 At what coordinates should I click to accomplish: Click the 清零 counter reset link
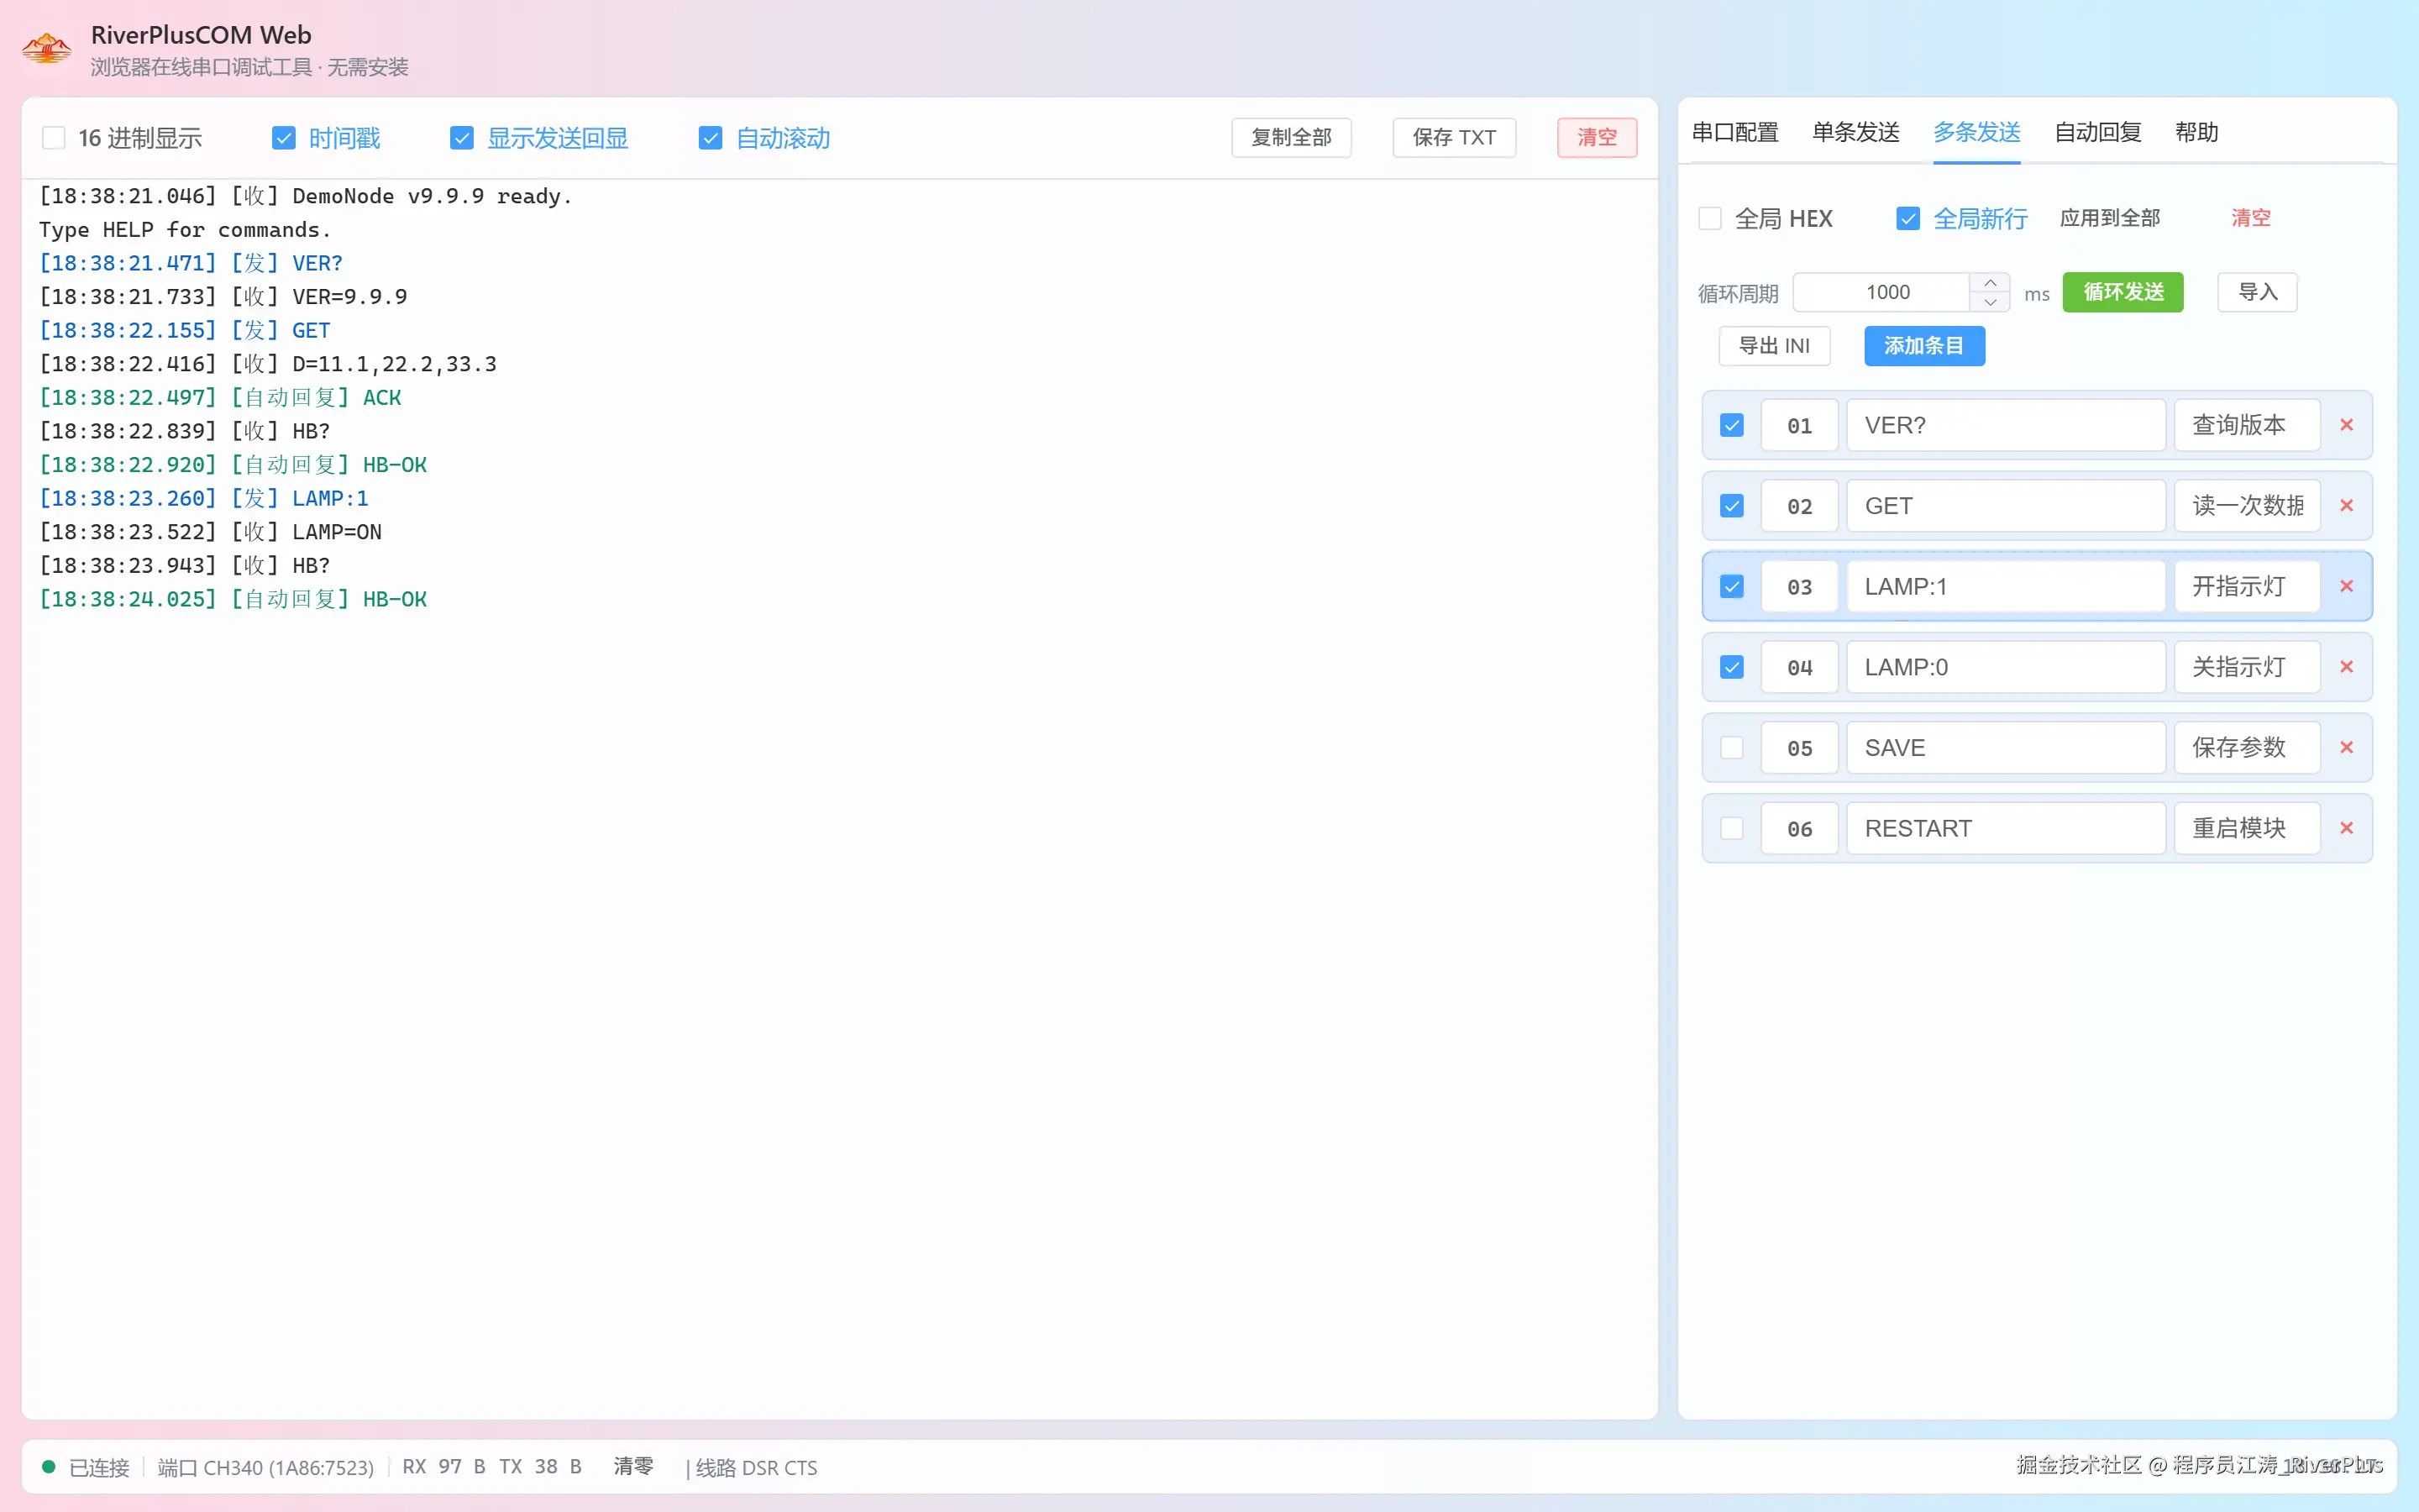(x=632, y=1466)
